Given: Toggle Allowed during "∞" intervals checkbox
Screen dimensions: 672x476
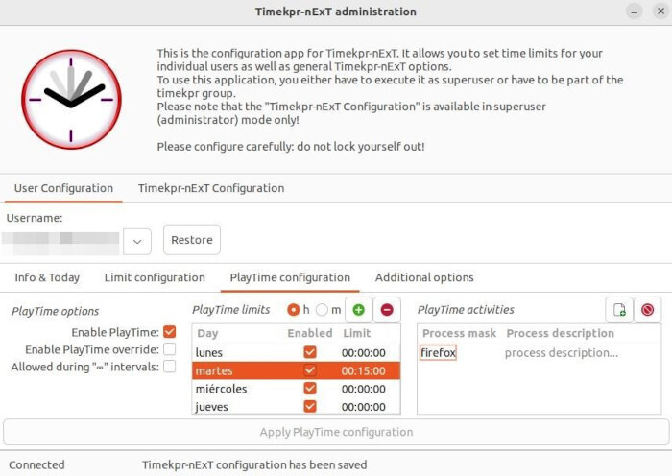Looking at the screenshot, I should 169,367.
